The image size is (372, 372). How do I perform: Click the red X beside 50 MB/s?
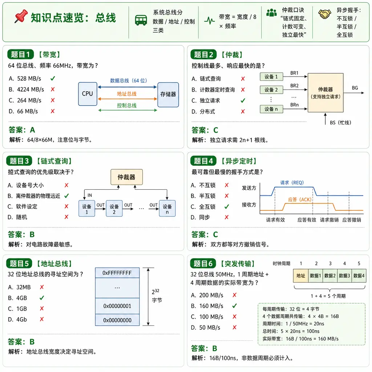(x=234, y=327)
